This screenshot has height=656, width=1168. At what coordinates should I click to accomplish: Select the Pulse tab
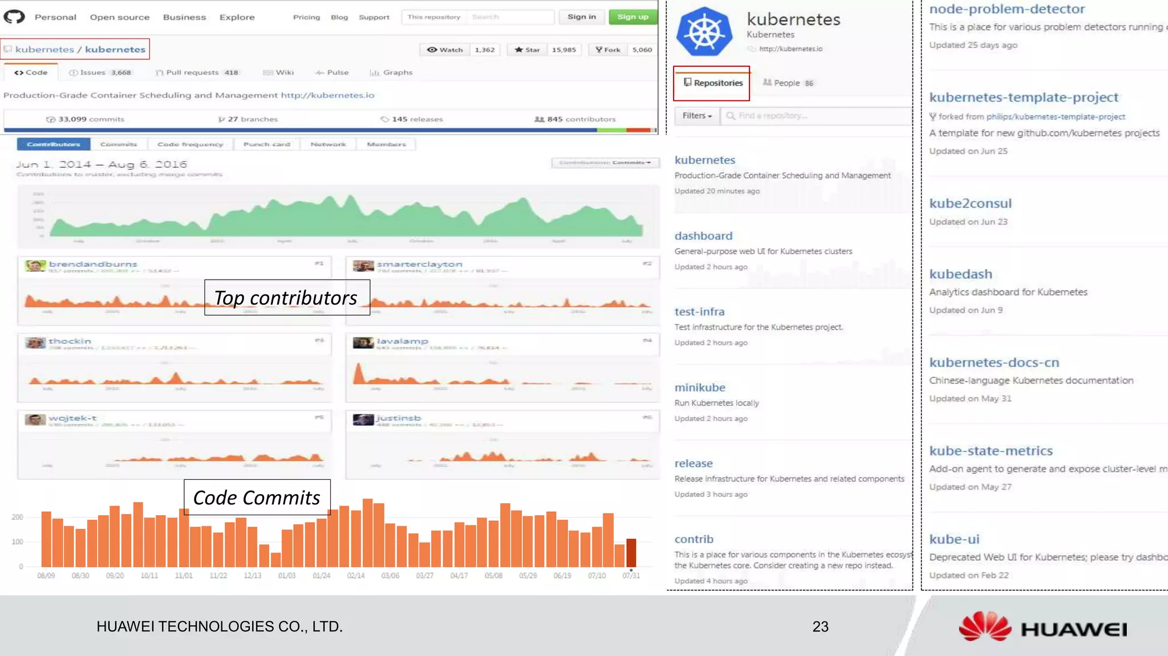[332, 72]
